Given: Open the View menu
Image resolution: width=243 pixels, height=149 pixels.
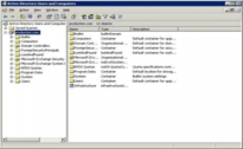Looking at the screenshot, I should click(x=38, y=10).
